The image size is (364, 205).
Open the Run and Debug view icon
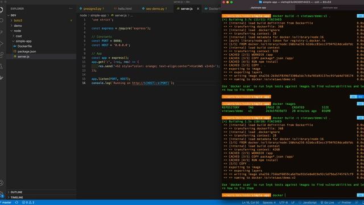pos(1,43)
